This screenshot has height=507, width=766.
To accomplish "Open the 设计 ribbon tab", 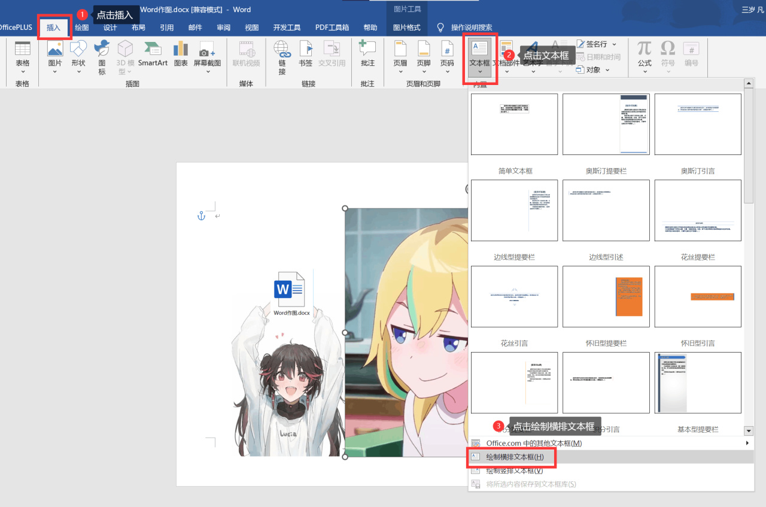I will [110, 28].
